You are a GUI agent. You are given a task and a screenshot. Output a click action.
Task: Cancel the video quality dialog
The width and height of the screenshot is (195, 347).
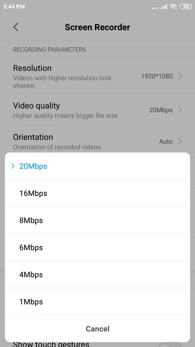97,329
